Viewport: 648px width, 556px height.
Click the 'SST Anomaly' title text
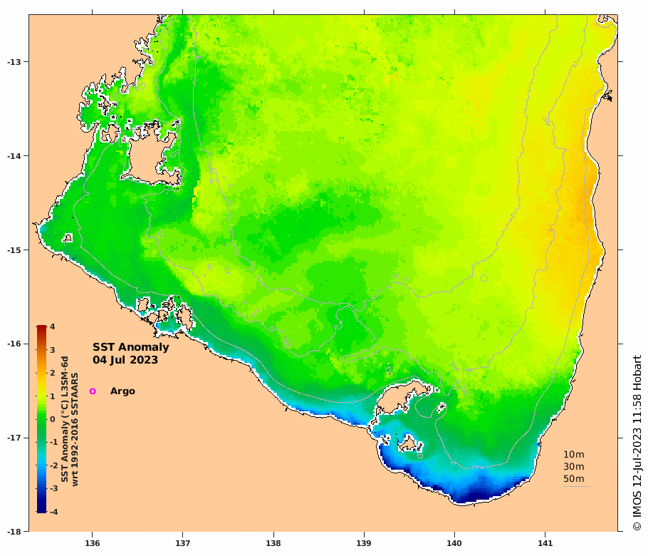point(130,347)
